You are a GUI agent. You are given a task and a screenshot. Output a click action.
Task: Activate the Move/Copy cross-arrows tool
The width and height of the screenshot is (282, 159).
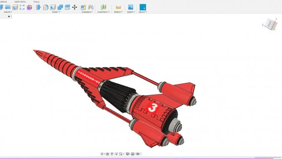pos(74,7)
